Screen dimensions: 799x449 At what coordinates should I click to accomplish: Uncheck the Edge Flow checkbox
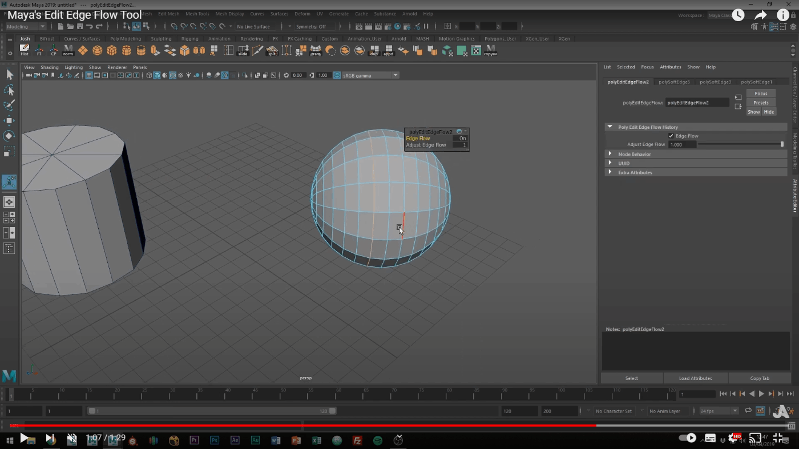(x=671, y=136)
